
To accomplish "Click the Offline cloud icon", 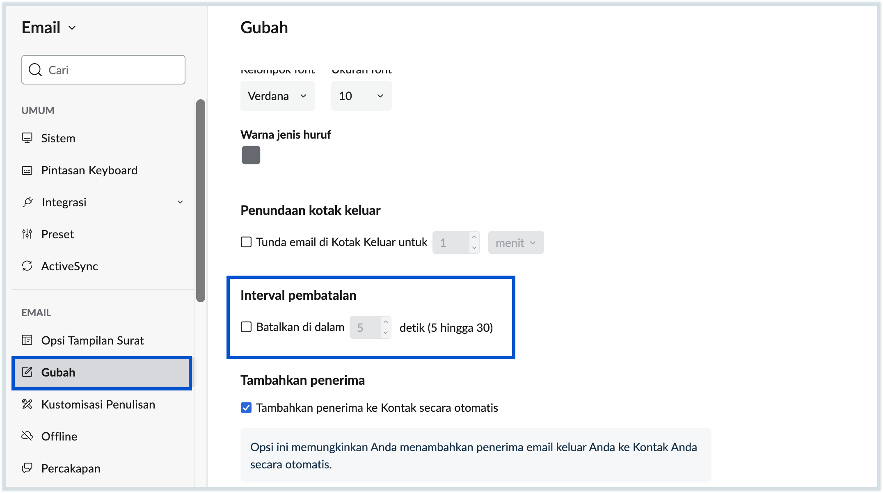I will click(x=27, y=436).
